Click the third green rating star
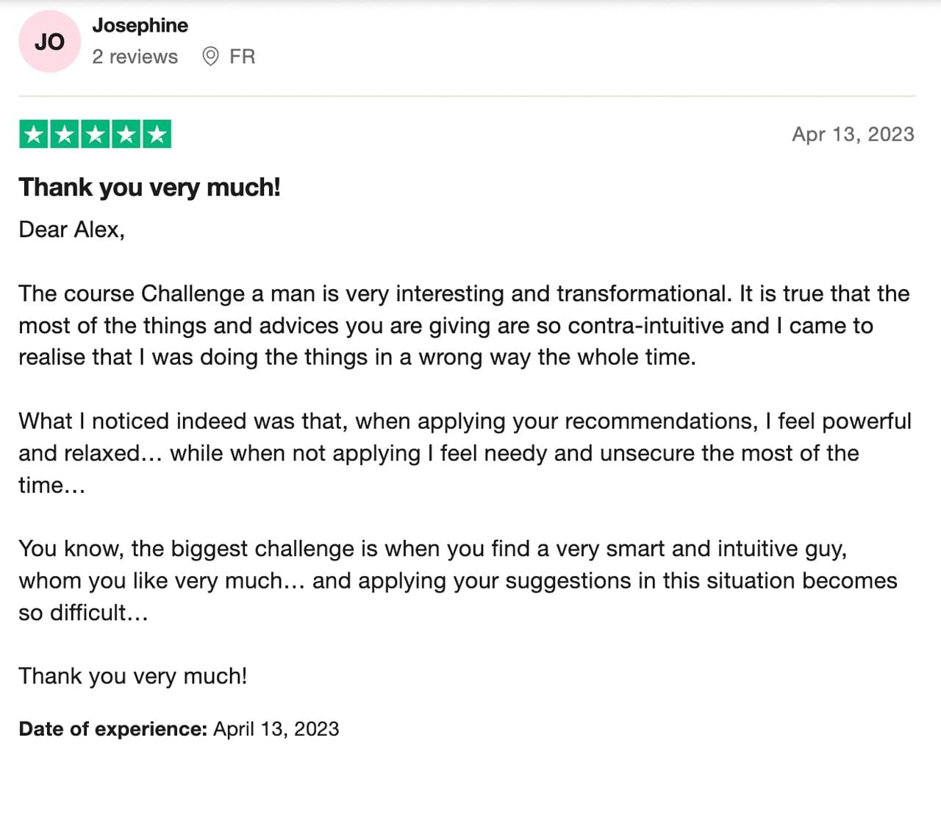 point(96,134)
